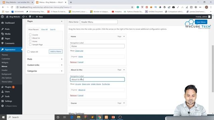This screenshot has height=120, width=214.
Task: Collapse the Pages panel
Action: coord(62,21)
